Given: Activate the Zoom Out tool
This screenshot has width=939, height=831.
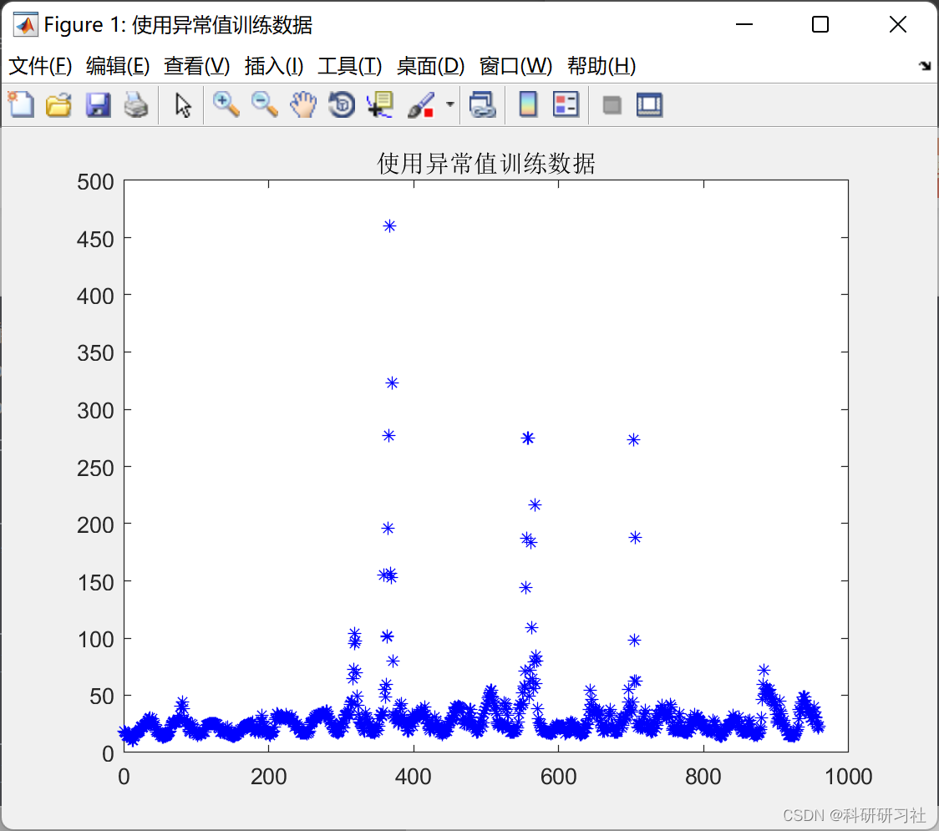Looking at the screenshot, I should pos(264,104).
